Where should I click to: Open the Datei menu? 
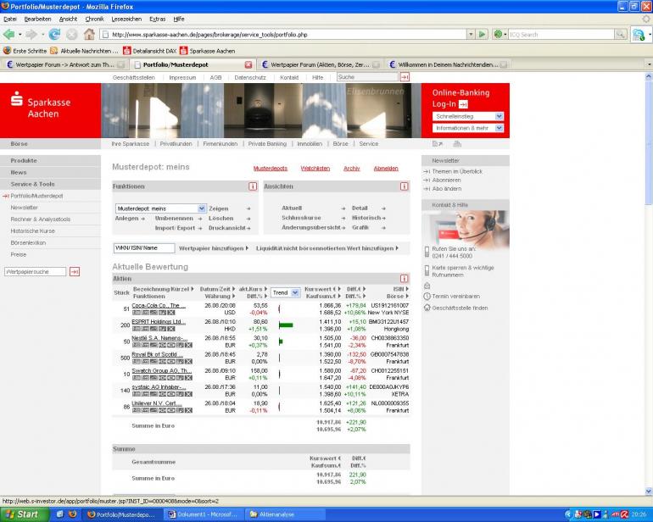coord(10,19)
